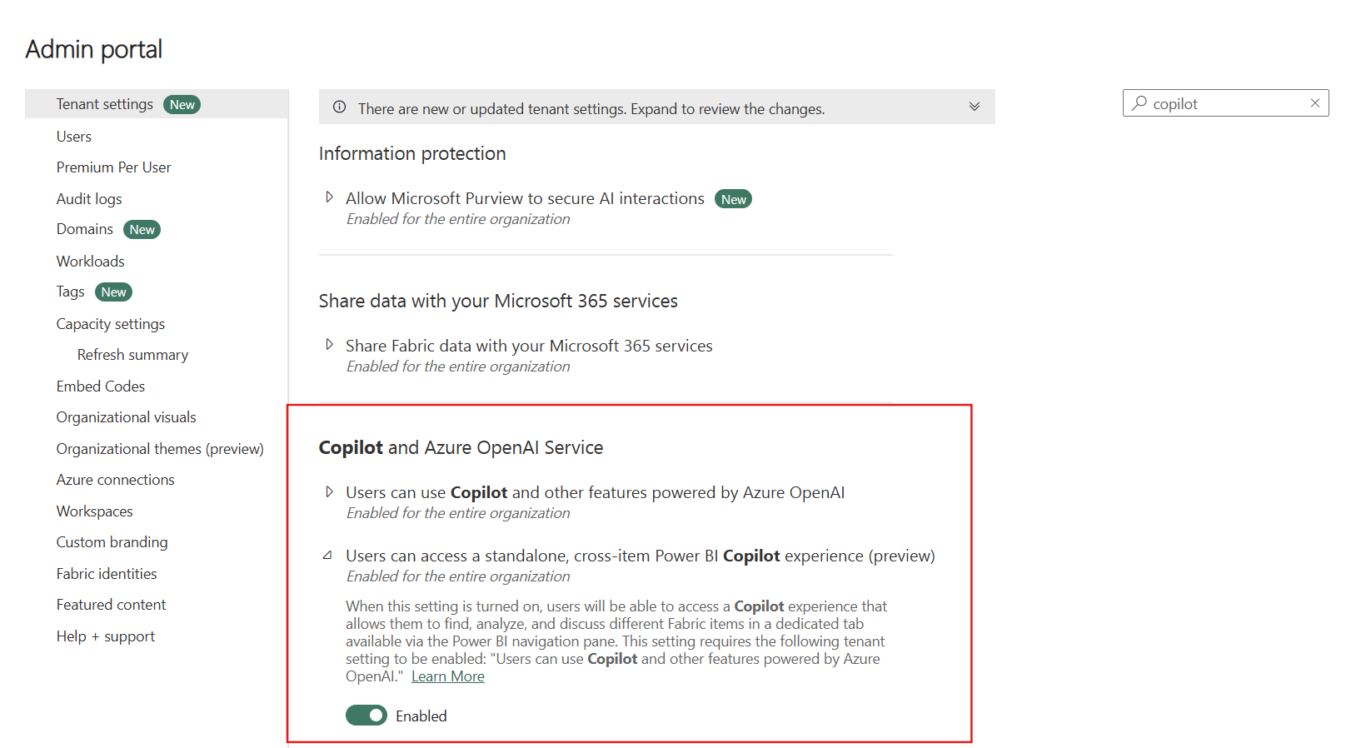Image resolution: width=1366 pixels, height=748 pixels.
Task: Open Featured content
Action: (112, 605)
